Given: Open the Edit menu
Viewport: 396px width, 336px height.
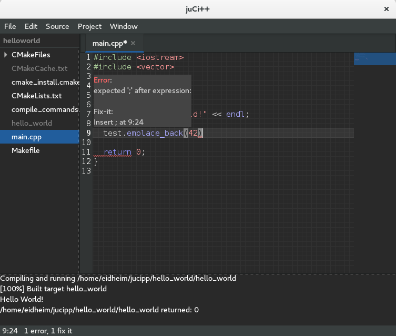Looking at the screenshot, I should point(31,26).
